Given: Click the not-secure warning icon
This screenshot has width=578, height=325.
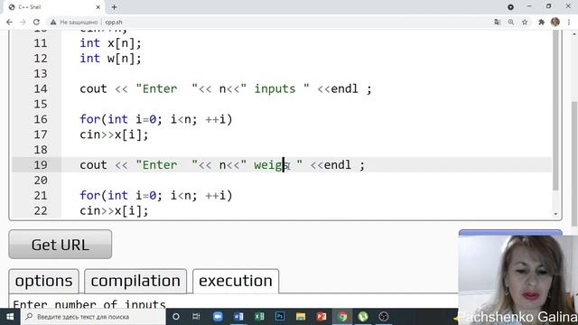Looking at the screenshot, I should tap(53, 22).
